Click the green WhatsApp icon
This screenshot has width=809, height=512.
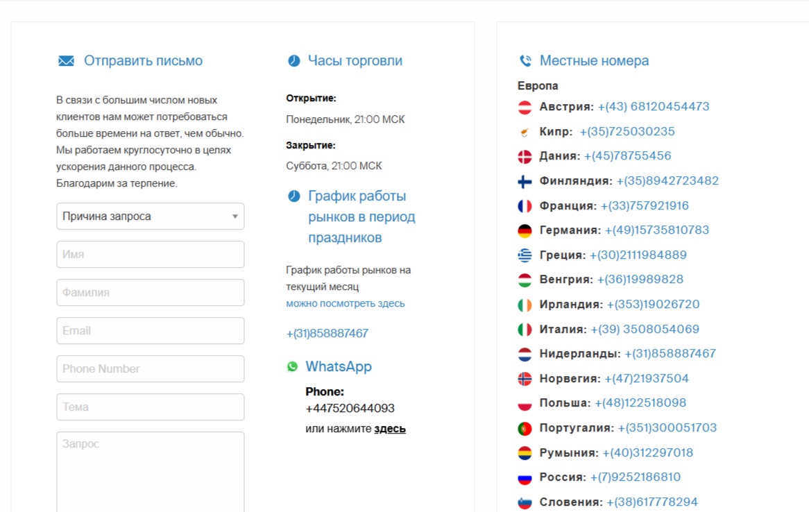coord(293,366)
